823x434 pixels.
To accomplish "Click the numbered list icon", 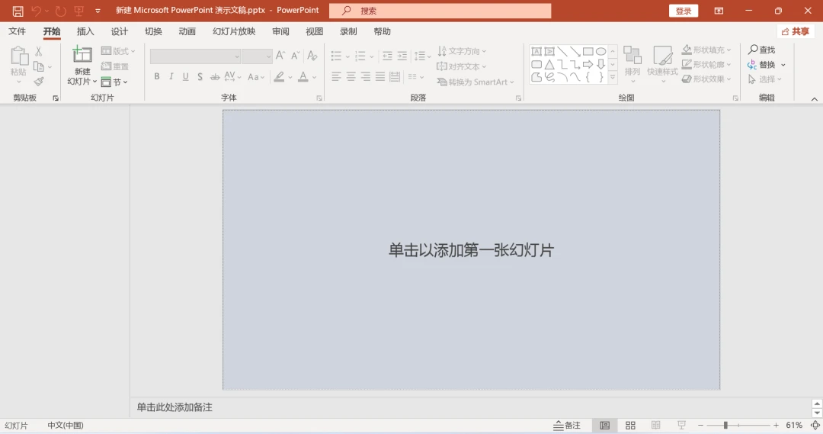I will [360, 56].
